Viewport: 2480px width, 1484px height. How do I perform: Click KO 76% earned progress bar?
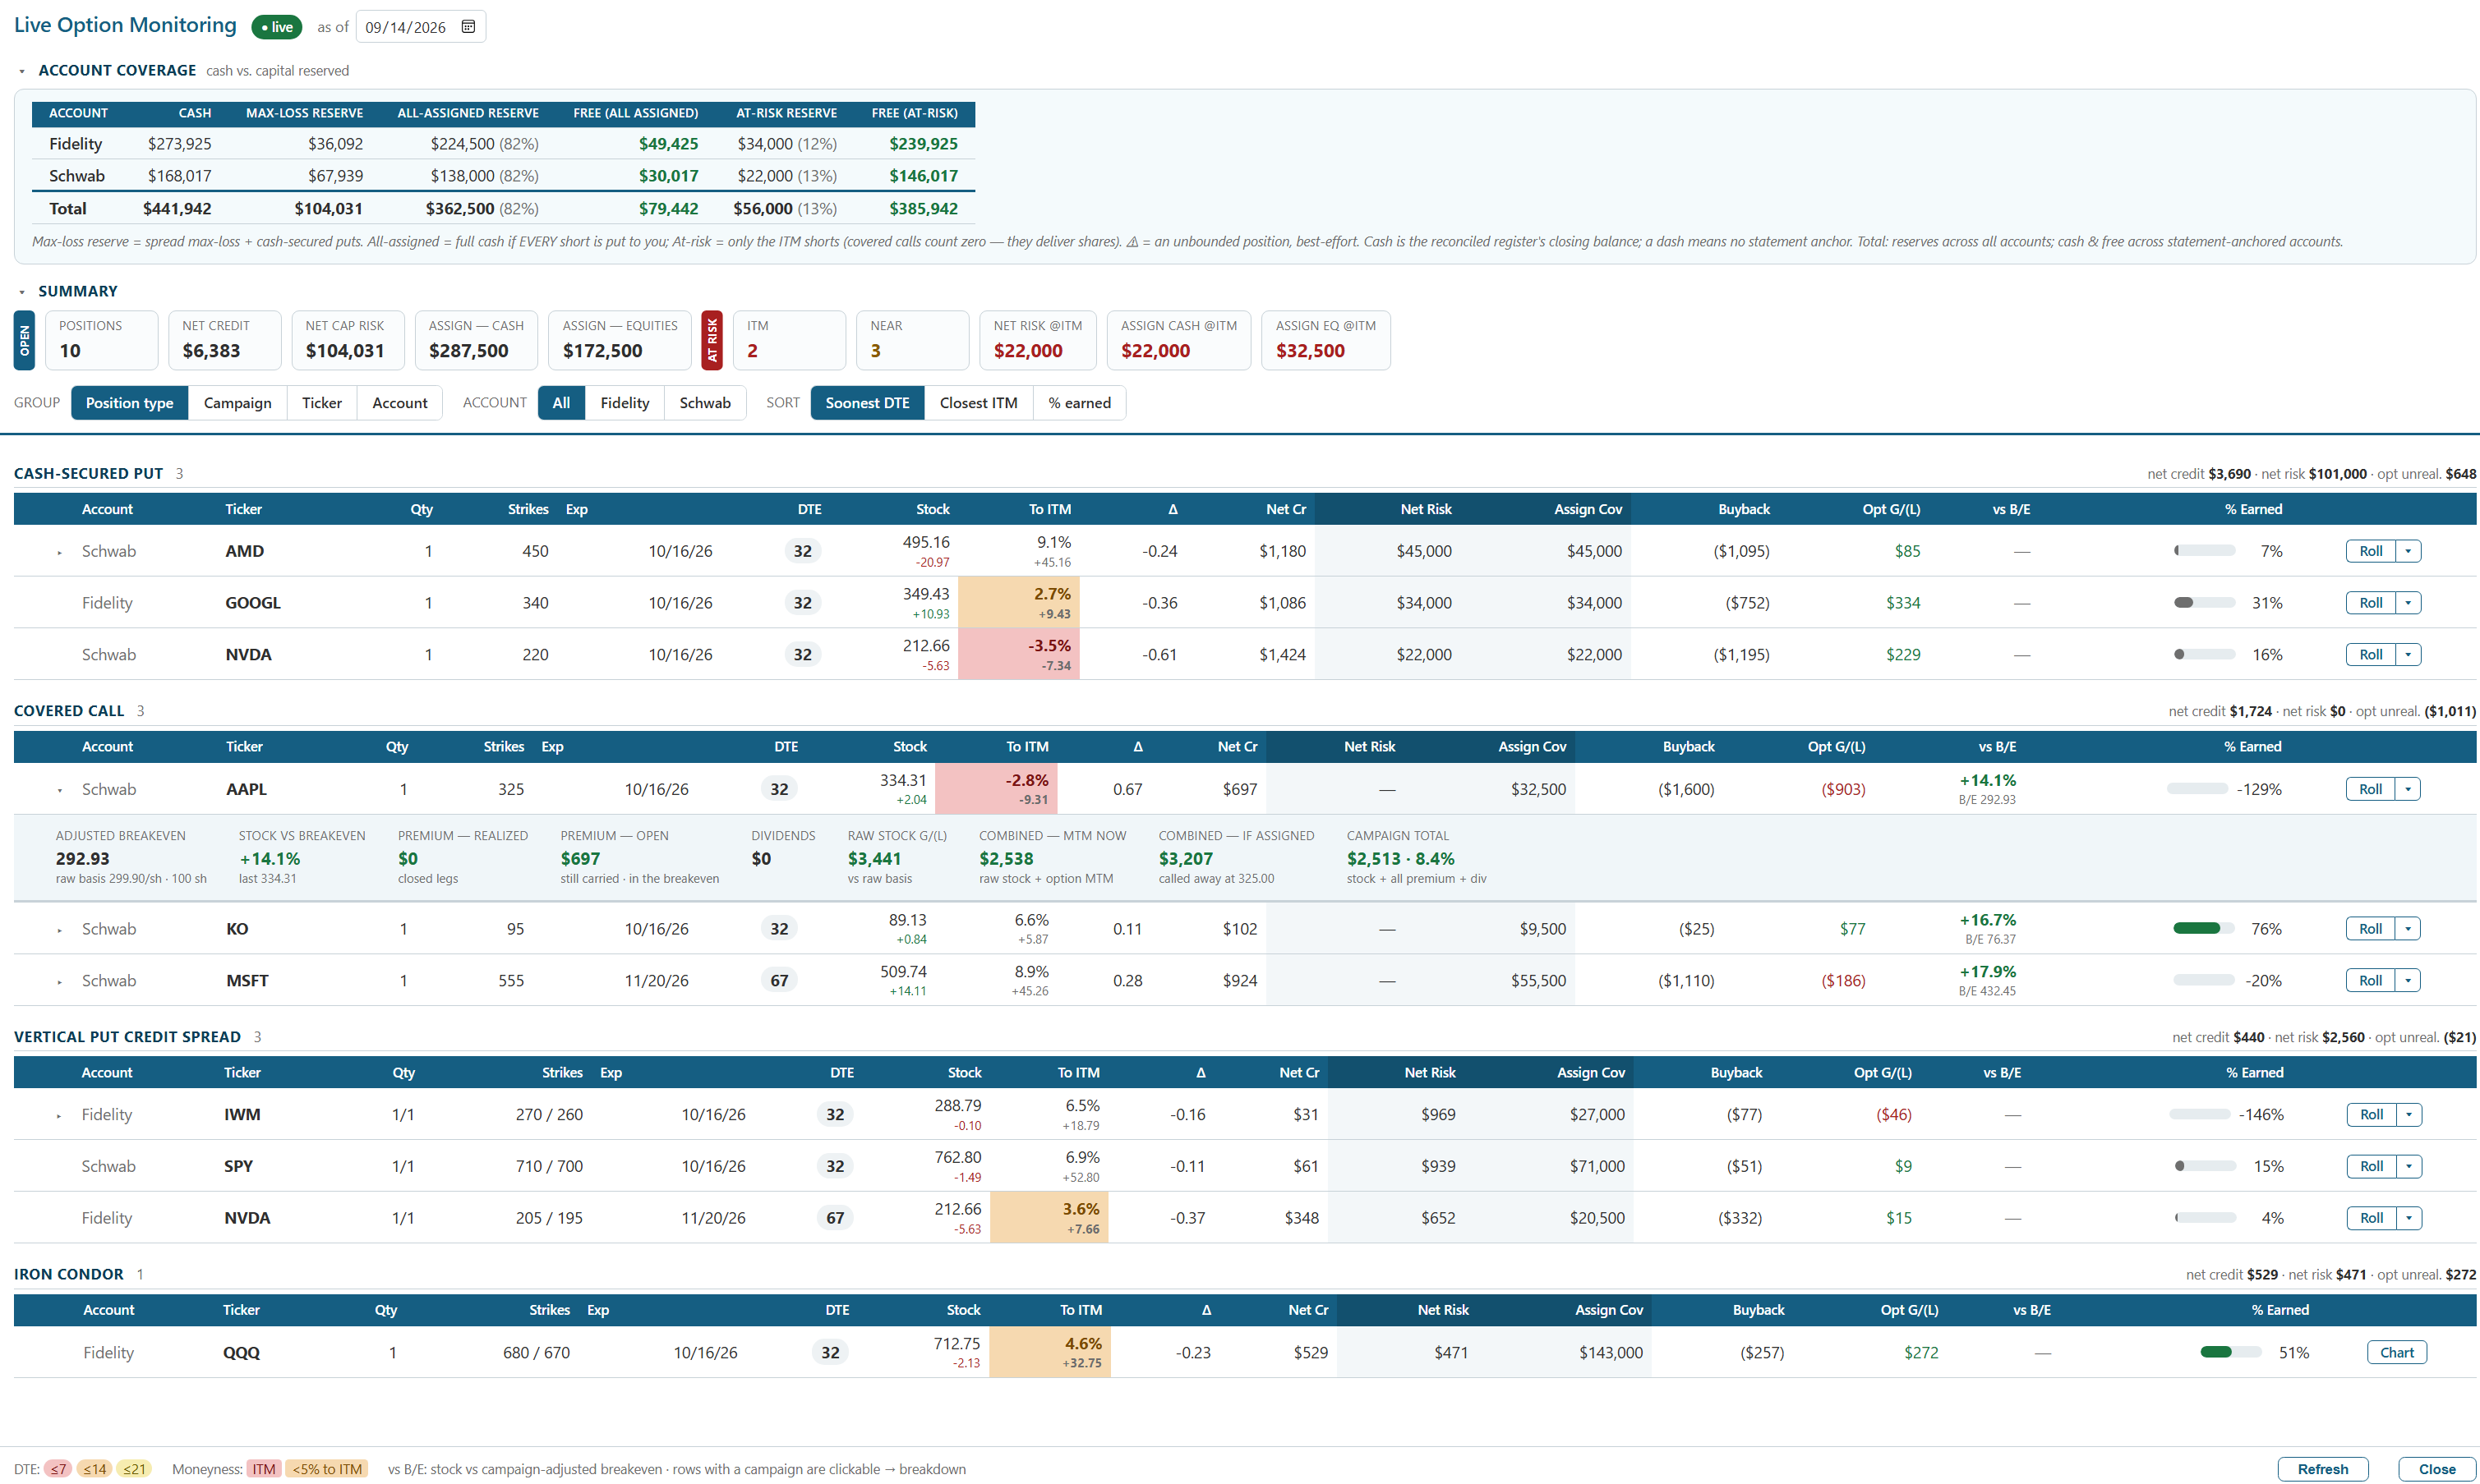(x=2204, y=929)
